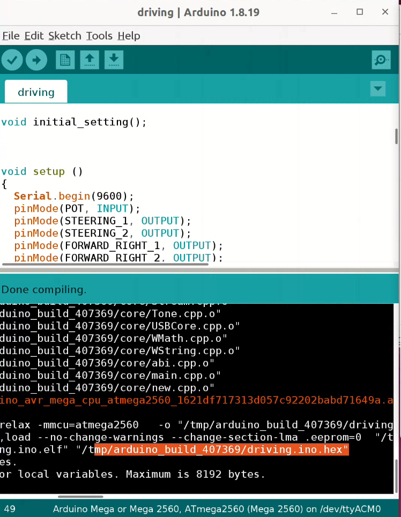
Task: Click the abi.cpp.o console line
Action: click(107, 363)
